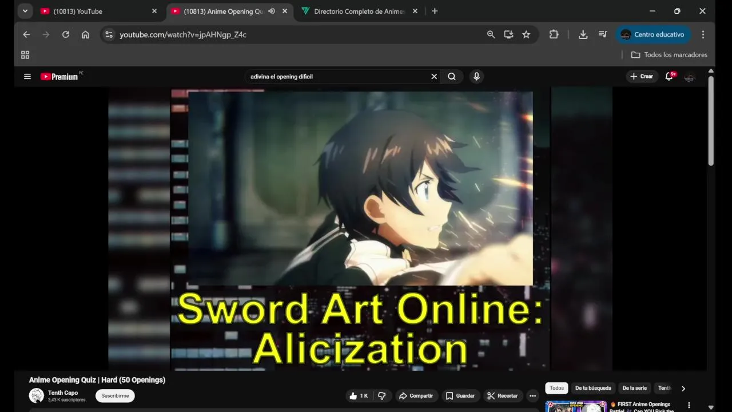Close the Anime Opening Quiz tab
732x412 pixels.
(285, 11)
